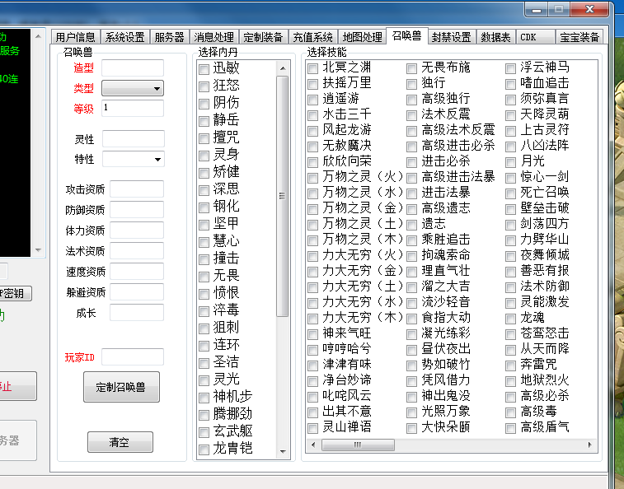Screen dimensions: 624x489
Task: Check the 迅敏 inner pill
Action: click(204, 70)
